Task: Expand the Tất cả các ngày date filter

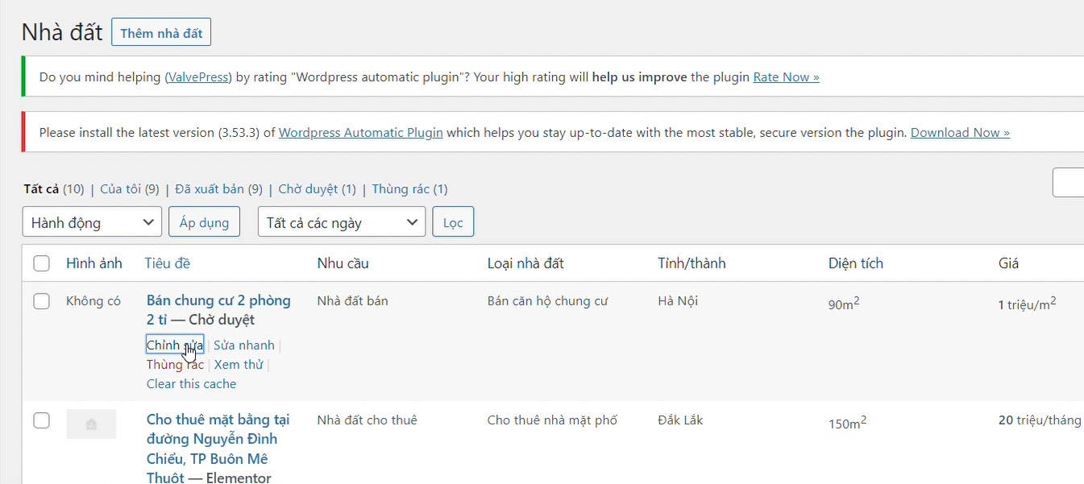Action: click(x=341, y=222)
